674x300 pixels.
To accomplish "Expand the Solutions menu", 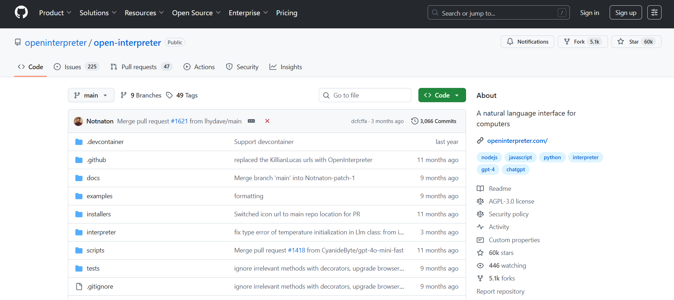I will tap(98, 13).
